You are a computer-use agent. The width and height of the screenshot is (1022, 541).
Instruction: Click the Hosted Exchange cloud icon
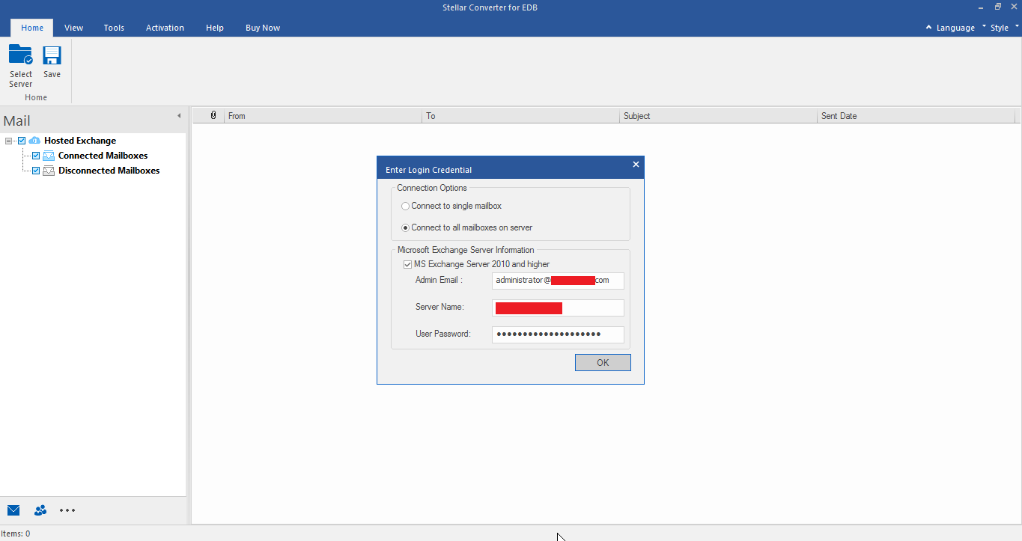tap(34, 141)
